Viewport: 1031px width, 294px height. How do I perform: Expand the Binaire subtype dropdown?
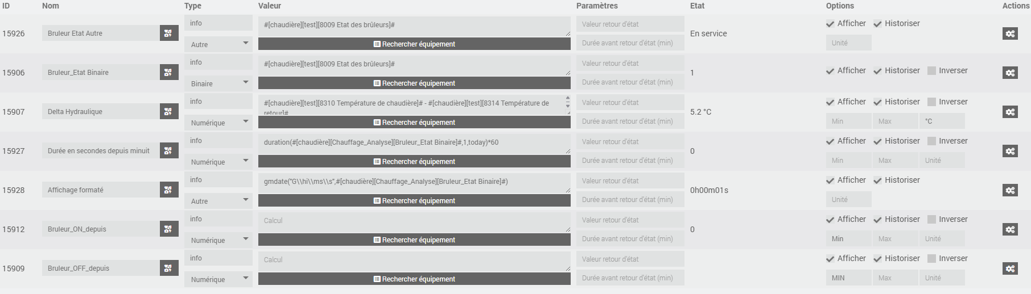point(218,83)
